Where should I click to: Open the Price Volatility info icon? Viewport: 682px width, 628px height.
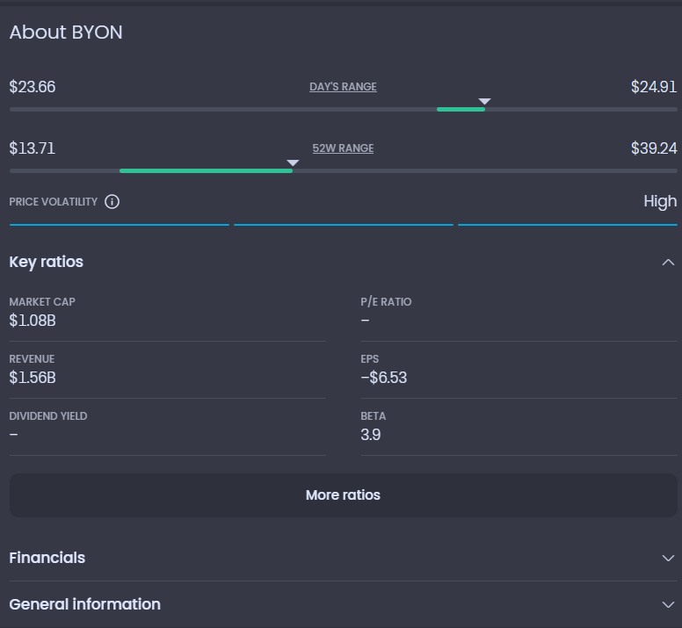pyautogui.click(x=112, y=202)
